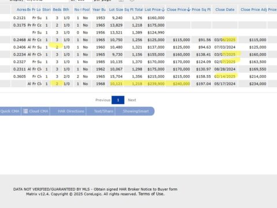The width and height of the screenshot is (277, 208).
Task: Go to the Previous results page
Action: click(x=103, y=100)
